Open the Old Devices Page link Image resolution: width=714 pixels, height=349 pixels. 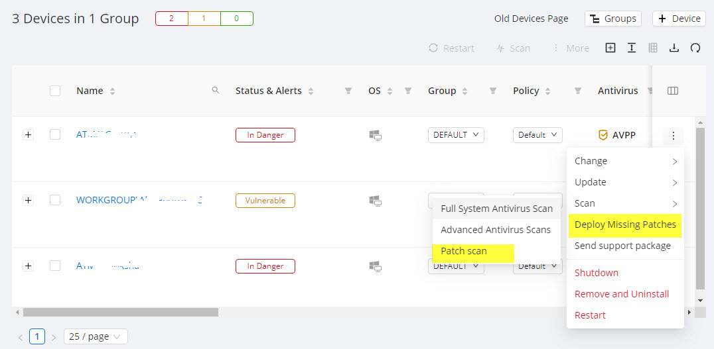[531, 19]
